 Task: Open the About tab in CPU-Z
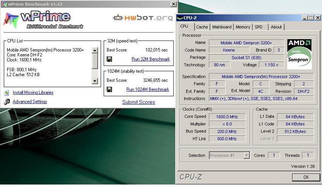tap(276, 27)
